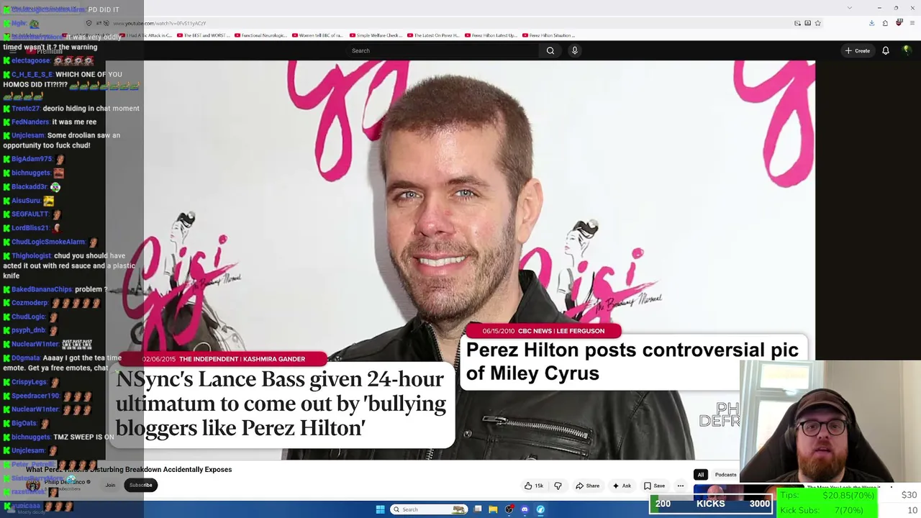This screenshot has height=518, width=921.
Task: Click the tracking protection shield icon
Action: coord(89,23)
